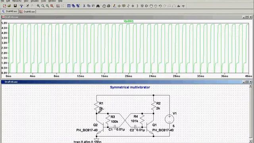Open Find with the binoculars icon
Screen dimensions: 254x143
click(98, 6)
